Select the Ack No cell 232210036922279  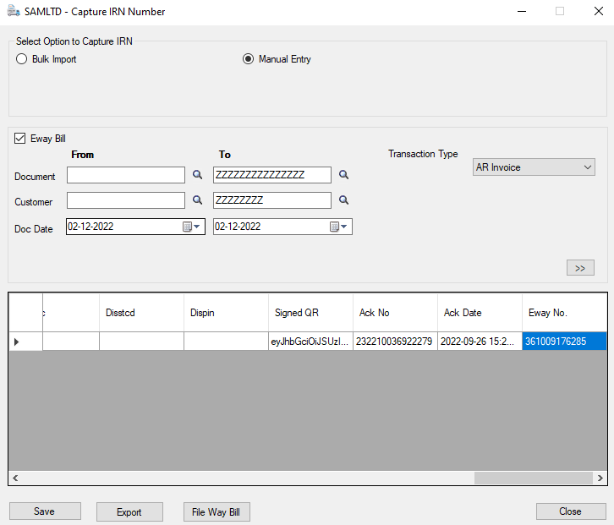[395, 342]
